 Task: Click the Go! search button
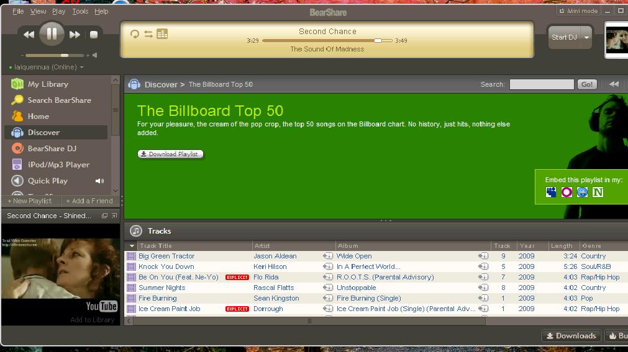[x=587, y=84]
